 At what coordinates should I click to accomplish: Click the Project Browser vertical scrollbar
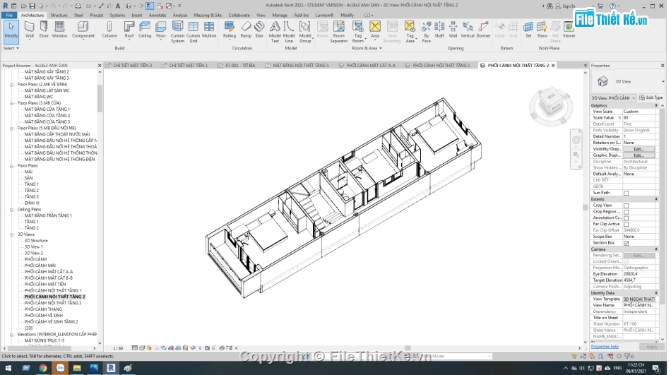(x=100, y=208)
